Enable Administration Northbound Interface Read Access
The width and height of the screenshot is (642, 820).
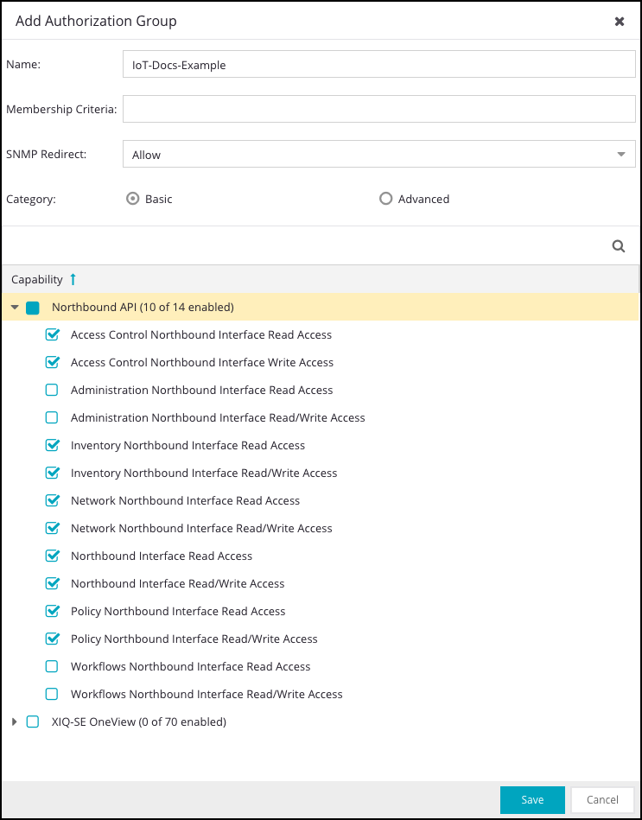point(52,390)
